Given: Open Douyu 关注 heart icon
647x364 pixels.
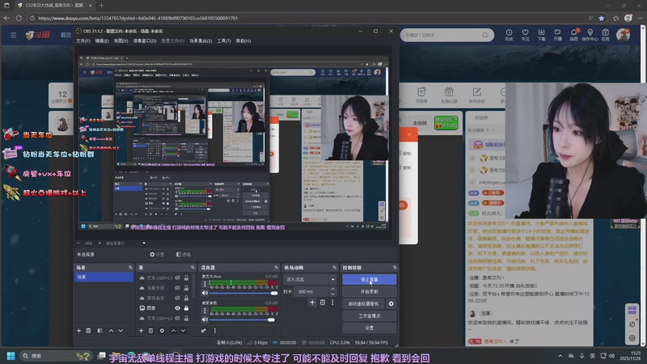Looking at the screenshot, I should [x=525, y=35].
